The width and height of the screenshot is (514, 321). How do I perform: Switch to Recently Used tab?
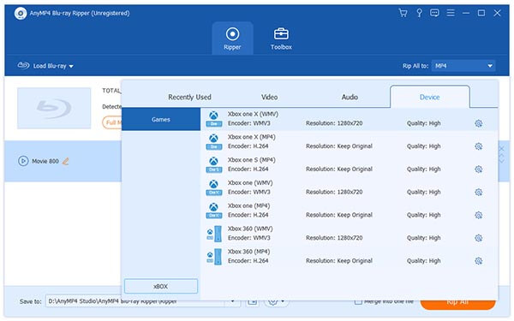tap(189, 97)
